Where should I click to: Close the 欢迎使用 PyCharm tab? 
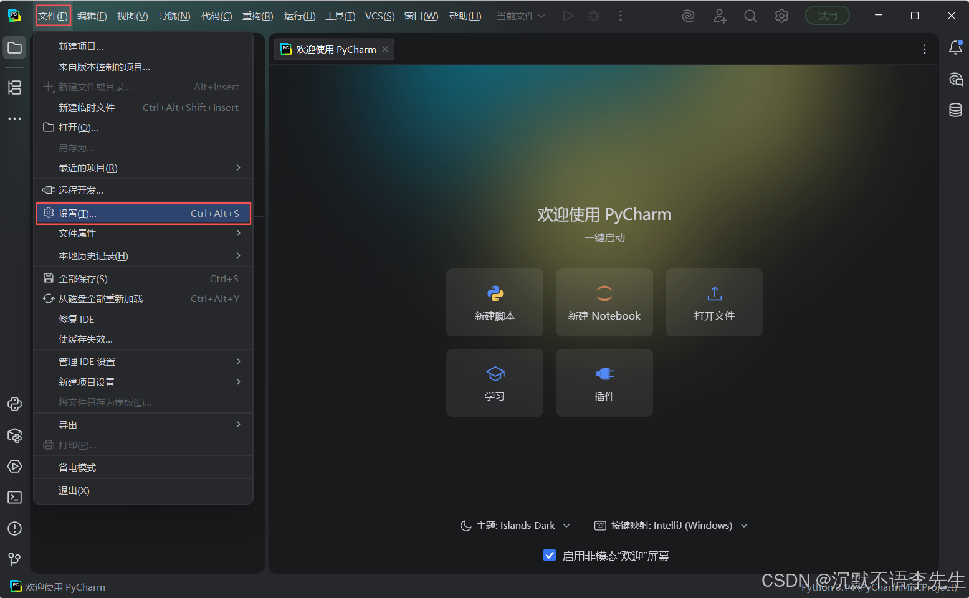click(385, 49)
